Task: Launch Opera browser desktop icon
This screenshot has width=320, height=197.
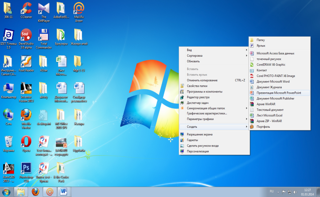Action: click(26, 142)
